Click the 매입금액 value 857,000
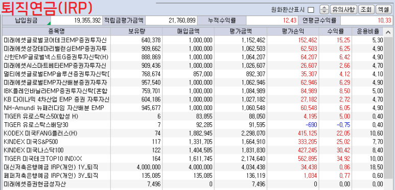The height and width of the screenshot is (190, 395). tap(203, 74)
